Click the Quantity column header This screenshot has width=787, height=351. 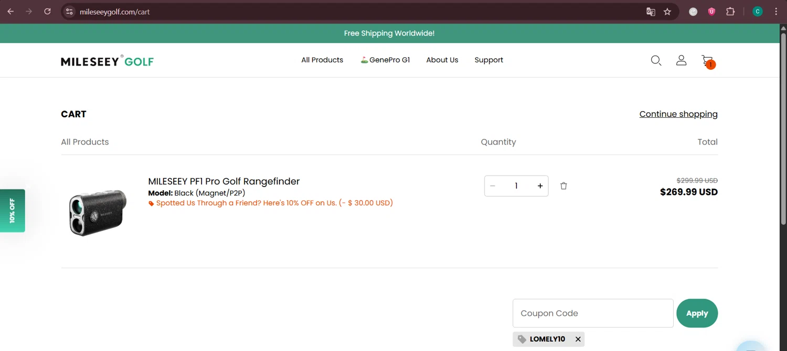[x=498, y=142]
